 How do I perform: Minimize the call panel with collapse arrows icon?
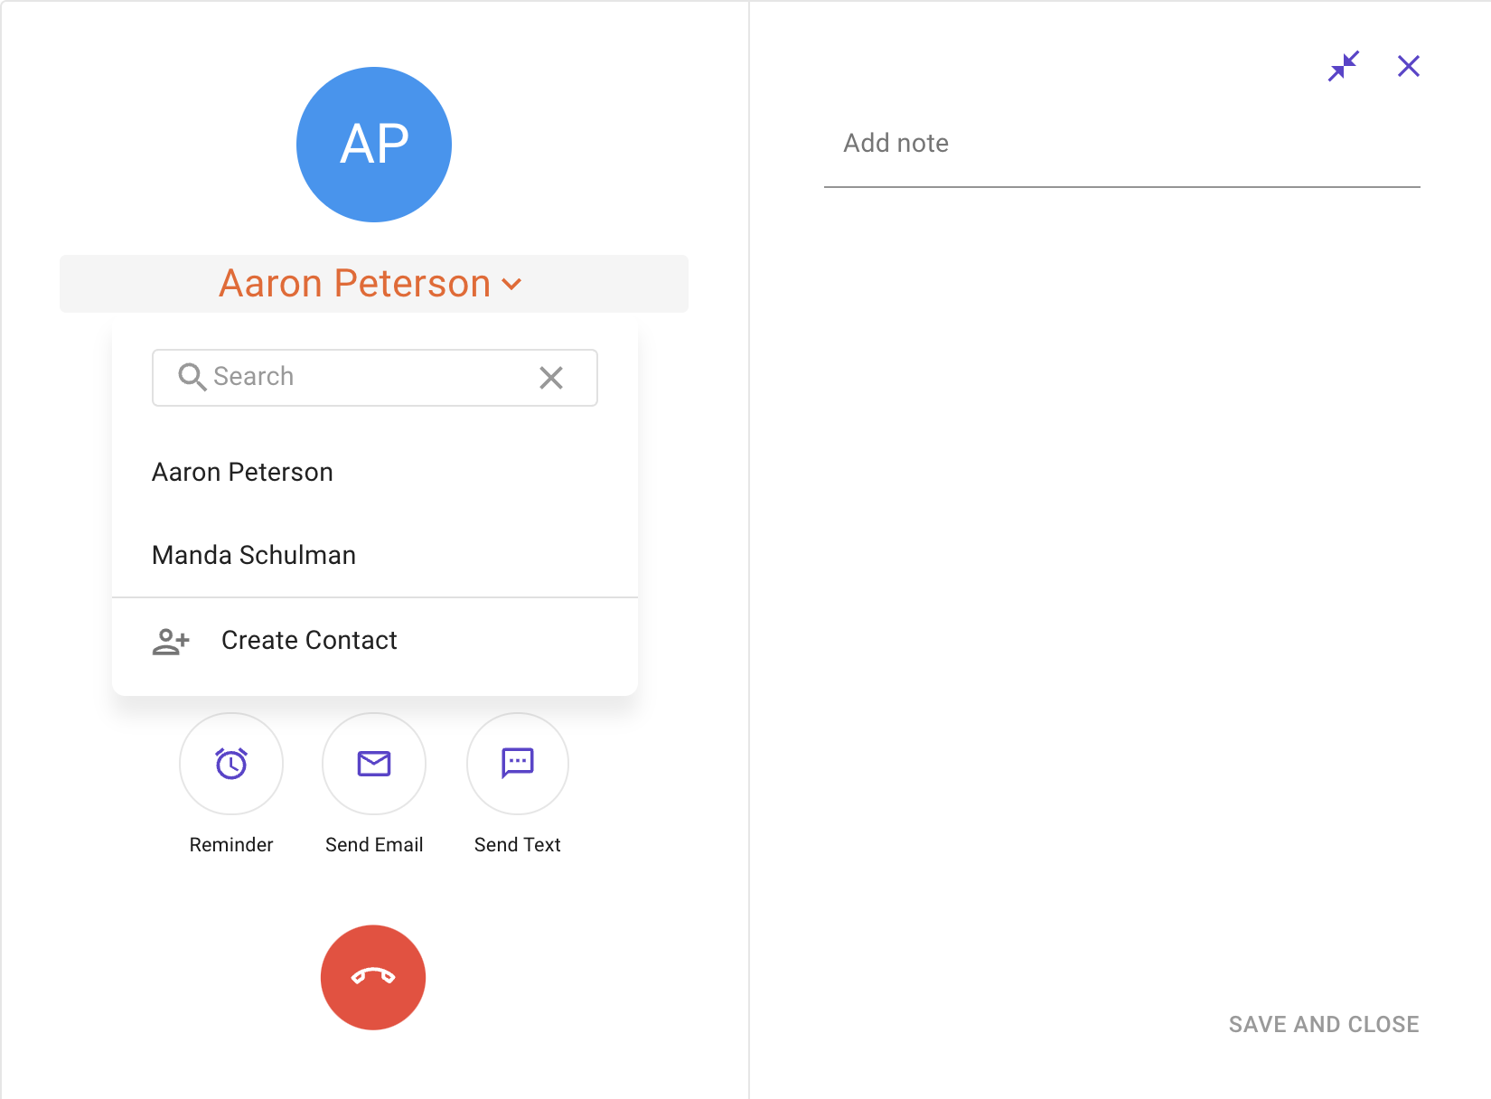point(1344,66)
